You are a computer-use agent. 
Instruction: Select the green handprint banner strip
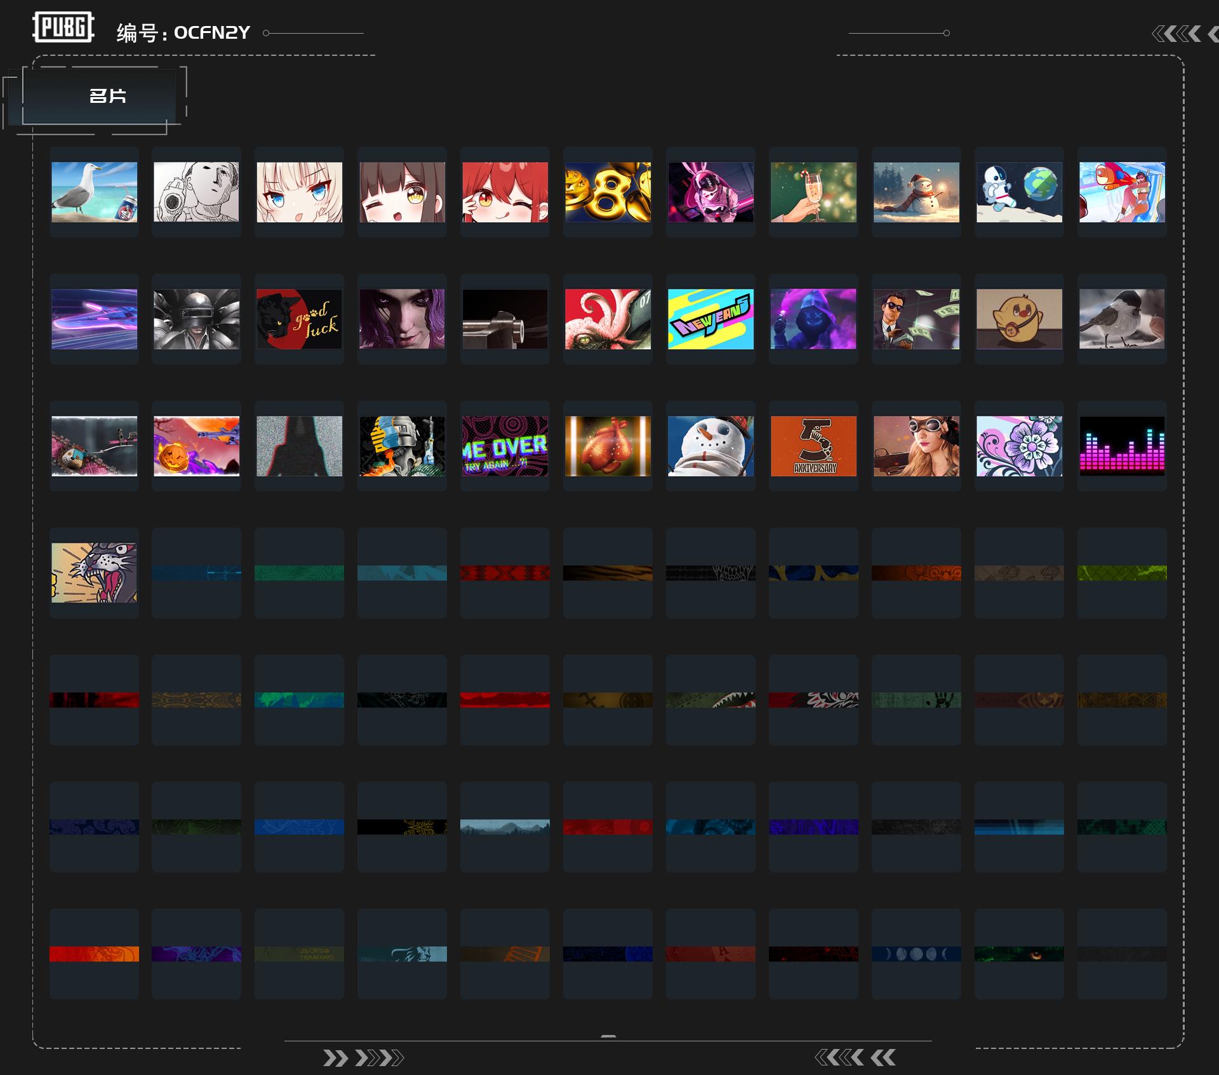point(917,700)
